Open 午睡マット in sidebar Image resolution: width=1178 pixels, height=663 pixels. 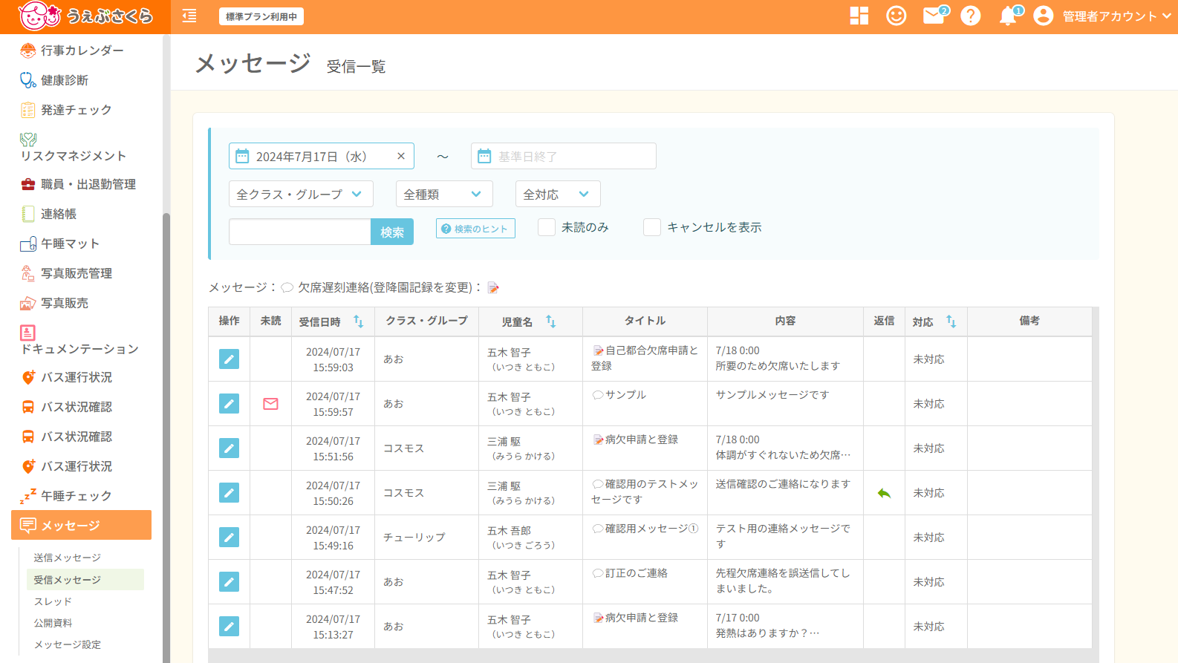point(70,244)
